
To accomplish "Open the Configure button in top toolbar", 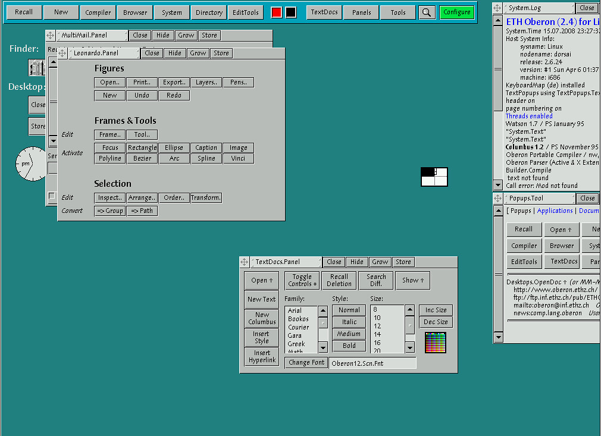I will pos(456,12).
